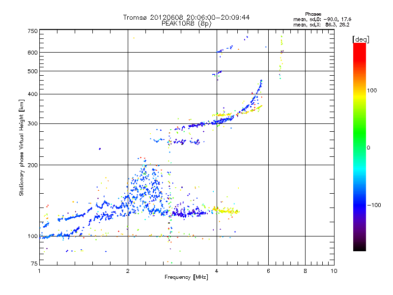Click the y-axis label "500"

point(32,71)
